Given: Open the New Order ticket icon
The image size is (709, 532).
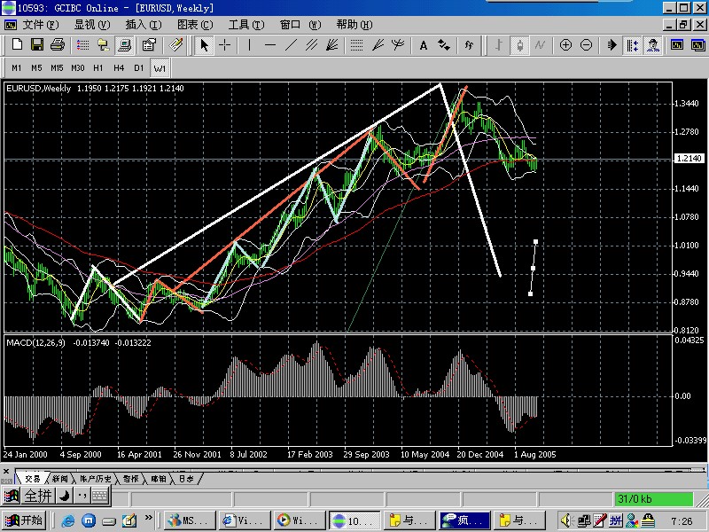Looking at the screenshot, I should (175, 45).
